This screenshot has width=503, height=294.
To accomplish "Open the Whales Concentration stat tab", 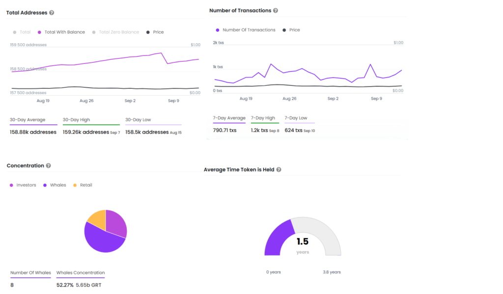I will coord(81,273).
